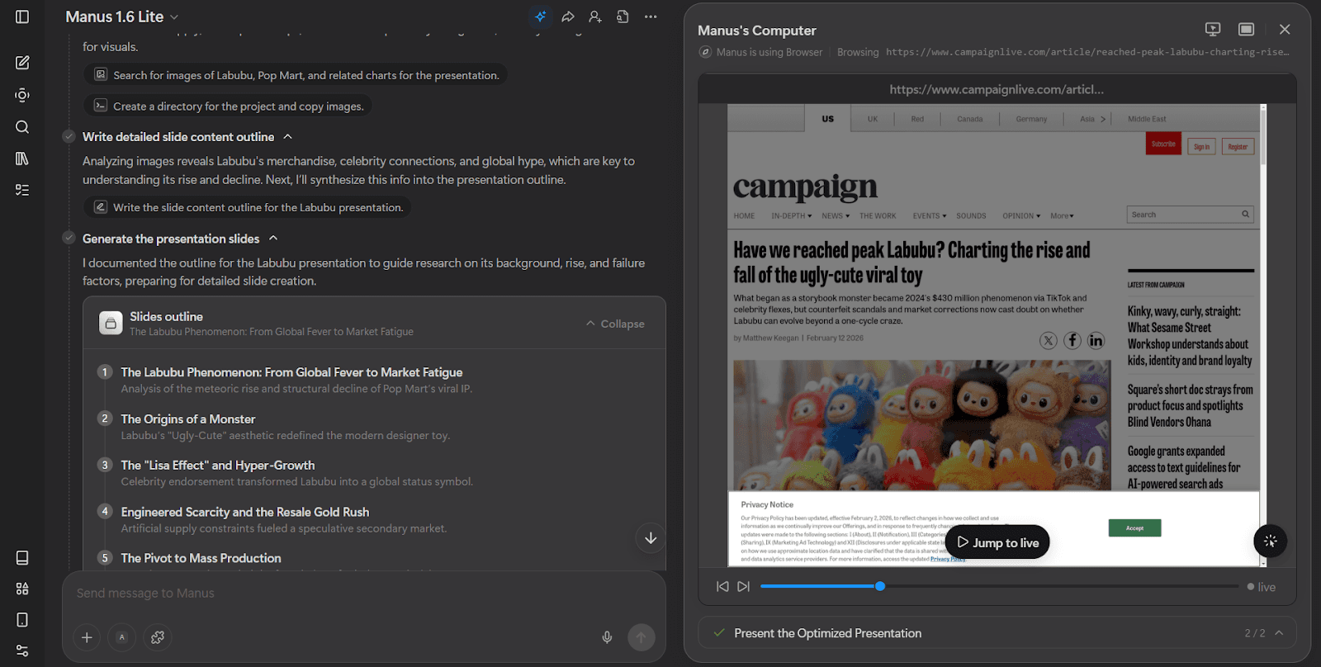Click the URL bar in the browser preview
1321x667 pixels.
point(997,89)
